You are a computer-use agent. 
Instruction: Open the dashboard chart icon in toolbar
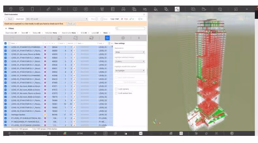pos(236,9)
